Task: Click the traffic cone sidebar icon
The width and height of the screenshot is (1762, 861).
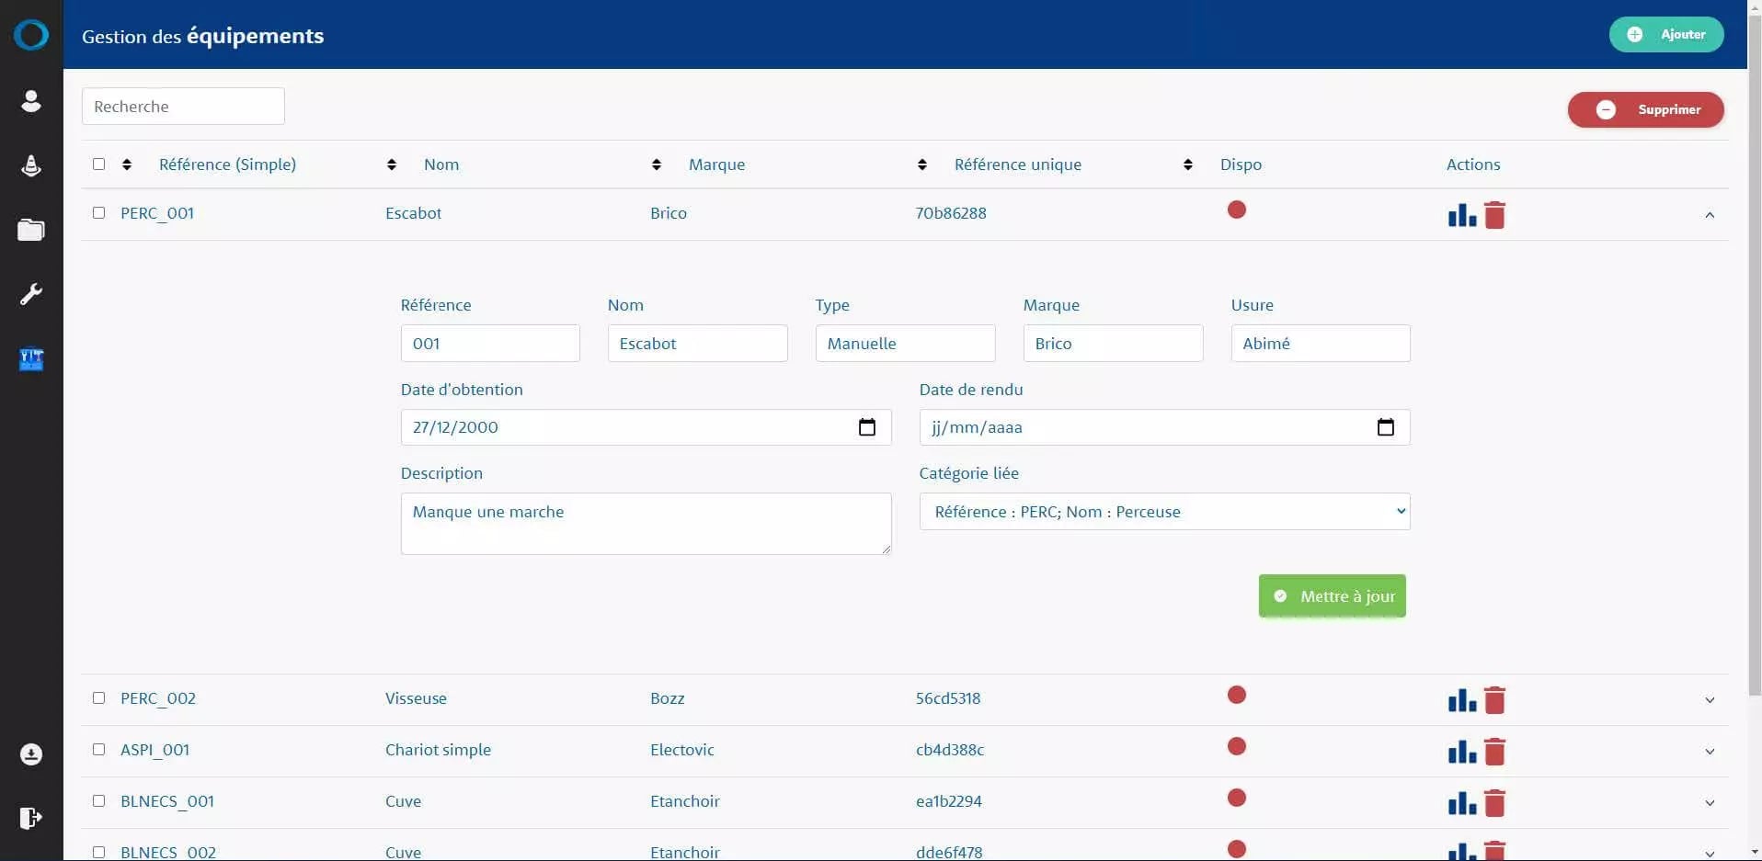Action: coord(31,165)
